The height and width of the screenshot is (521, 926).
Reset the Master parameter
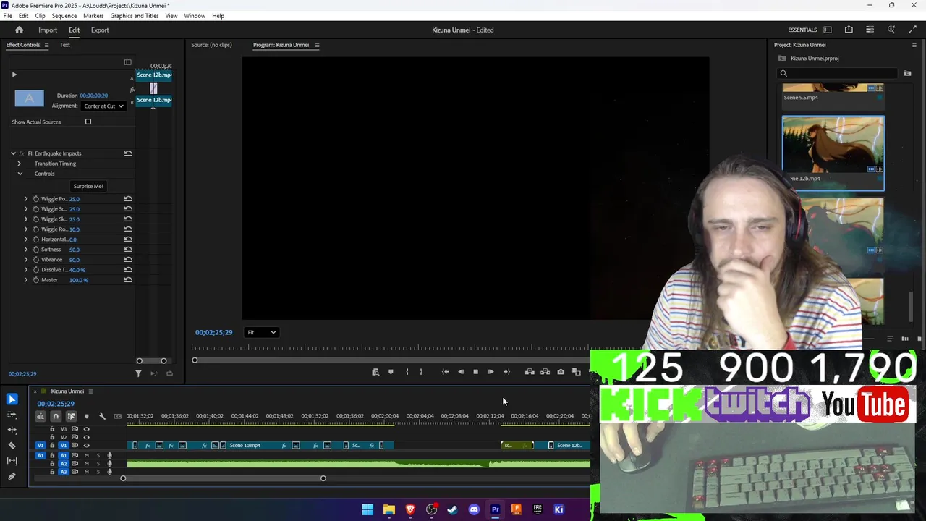coord(128,280)
